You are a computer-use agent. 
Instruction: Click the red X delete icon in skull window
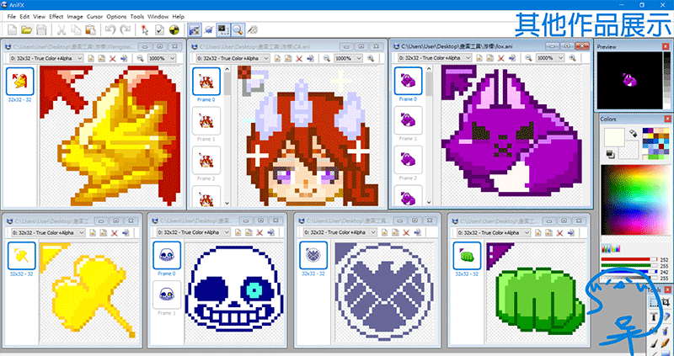click(260, 232)
